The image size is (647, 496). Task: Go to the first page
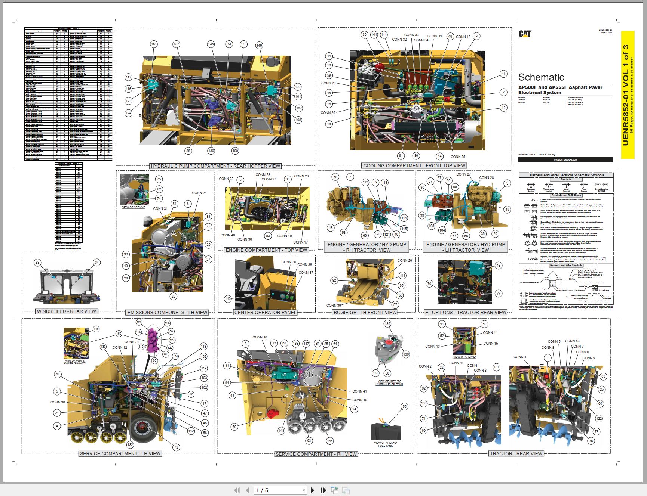[237, 490]
